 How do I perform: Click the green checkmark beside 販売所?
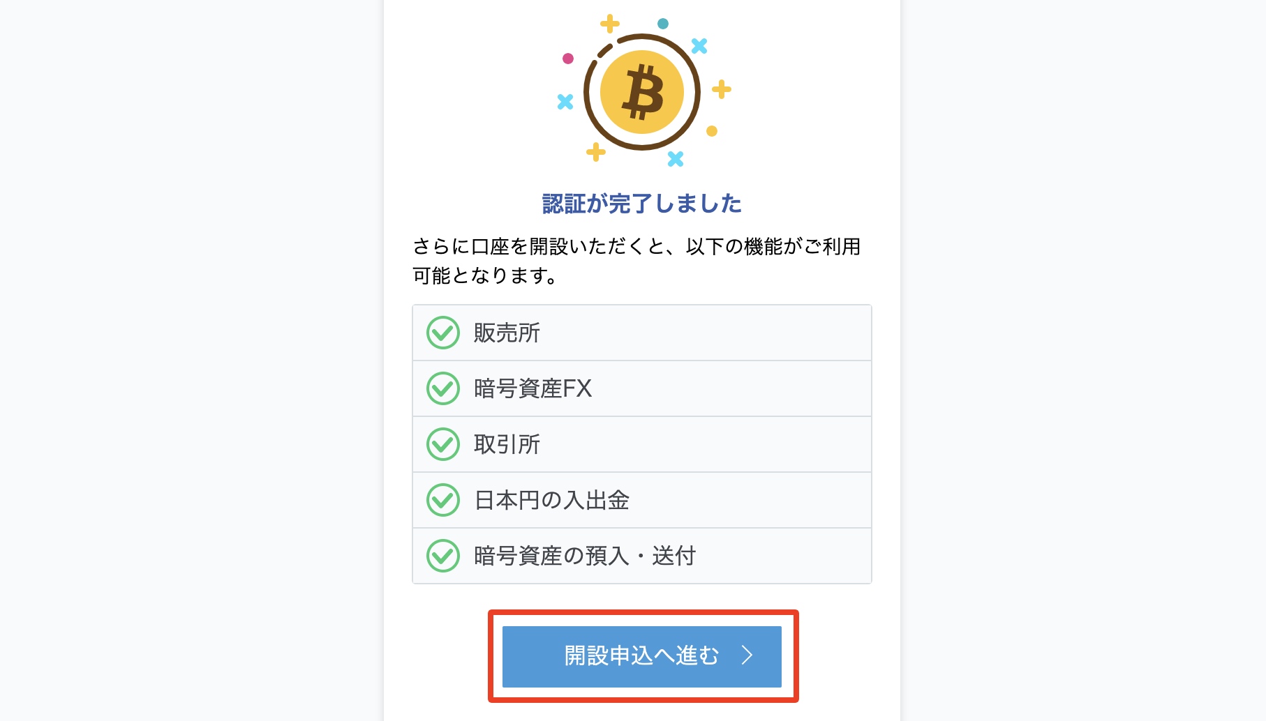coord(443,333)
